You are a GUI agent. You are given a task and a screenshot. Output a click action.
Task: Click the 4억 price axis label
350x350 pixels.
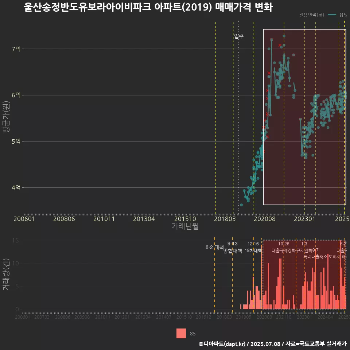coord(16,187)
